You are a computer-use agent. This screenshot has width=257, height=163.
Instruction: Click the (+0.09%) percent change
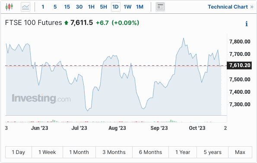[125, 23]
